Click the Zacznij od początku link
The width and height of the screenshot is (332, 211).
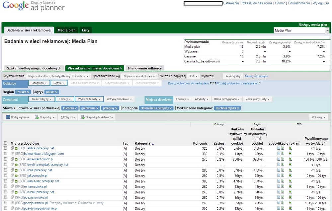point(256,76)
